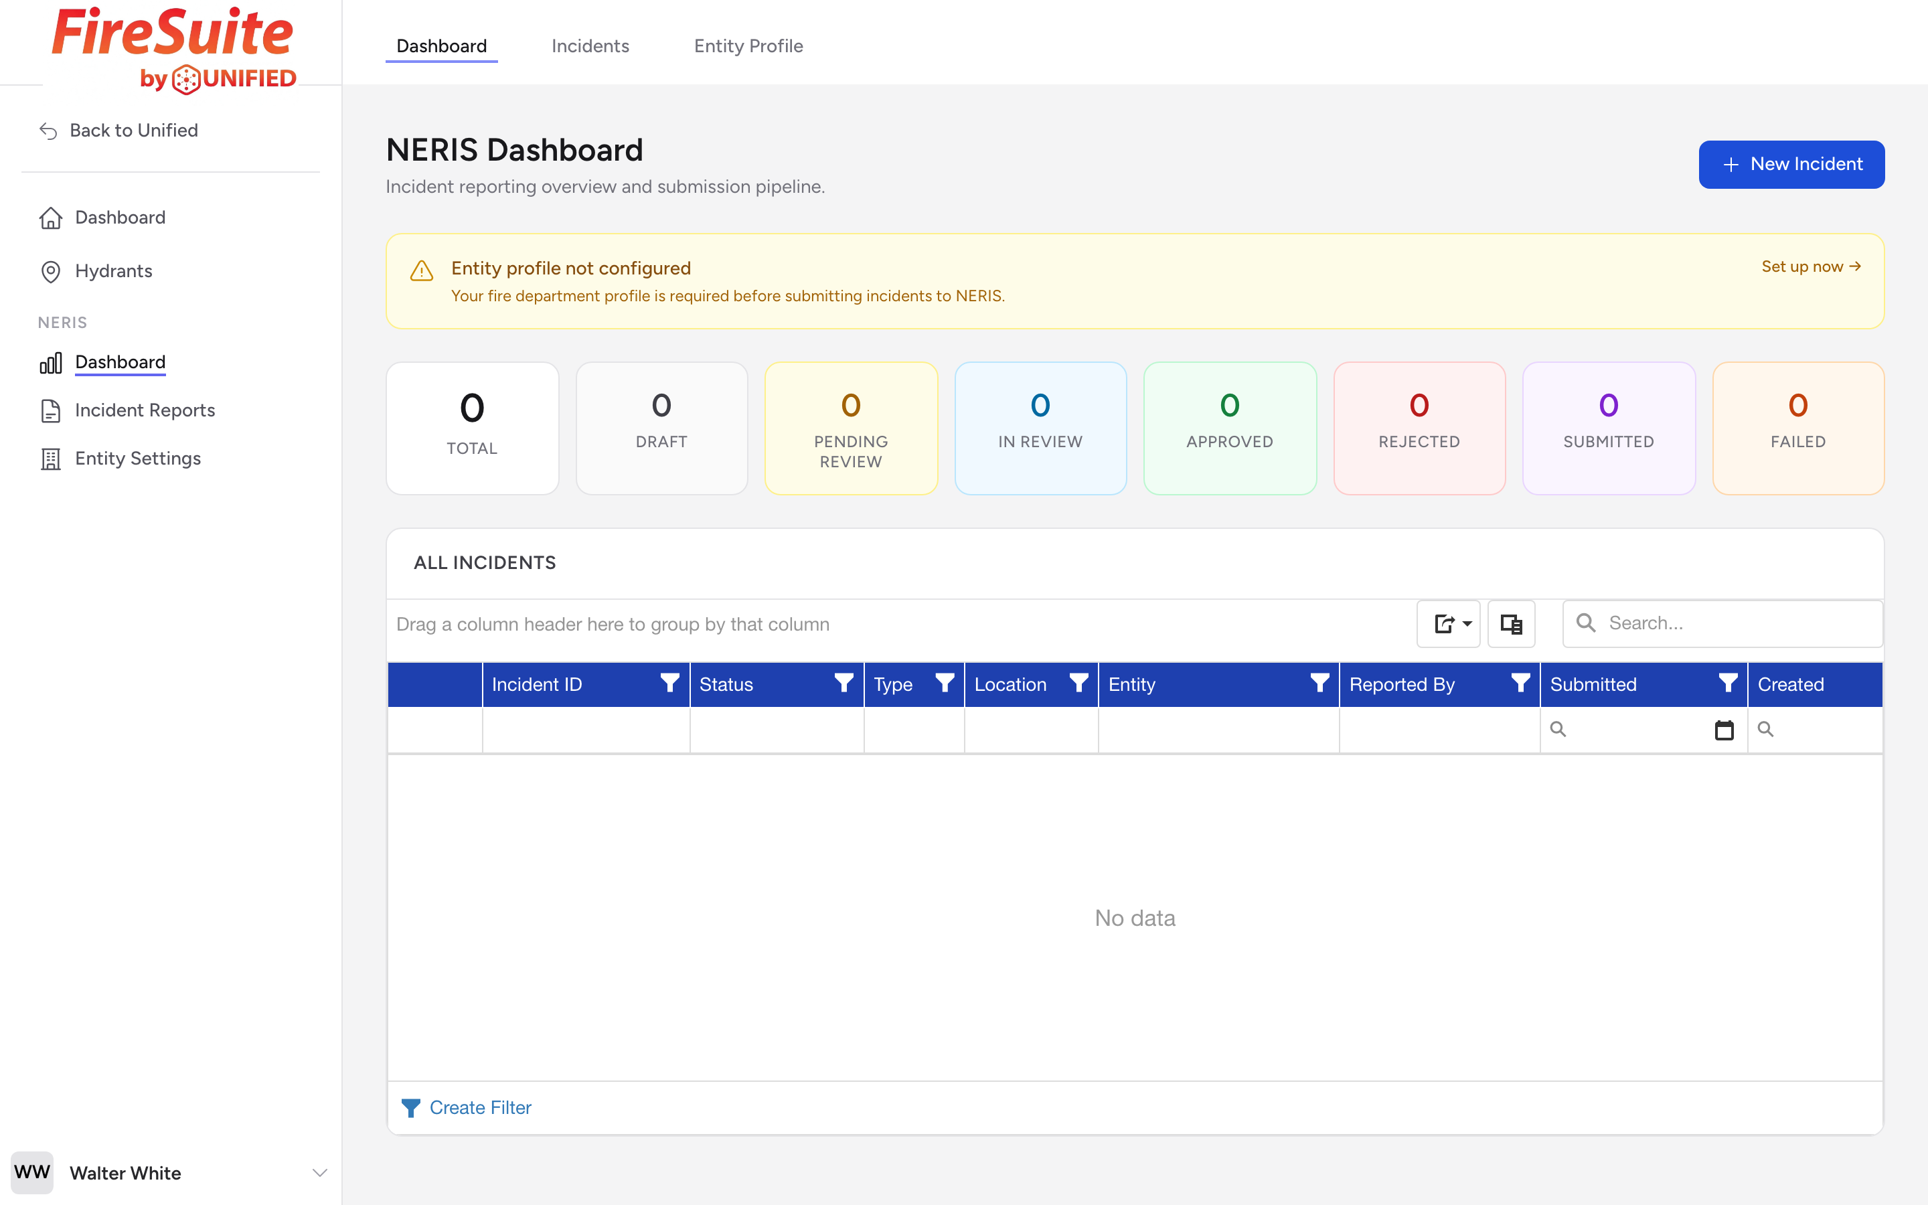Viewport: 1928px width, 1205px height.
Task: Filter the Incident ID column
Action: 670,684
